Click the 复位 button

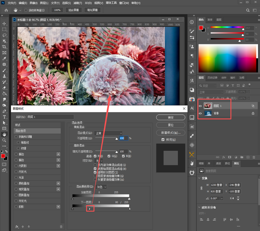point(171,125)
